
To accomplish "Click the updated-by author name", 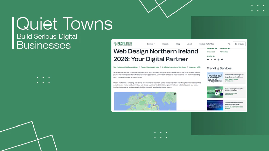I will coord(224,52).
